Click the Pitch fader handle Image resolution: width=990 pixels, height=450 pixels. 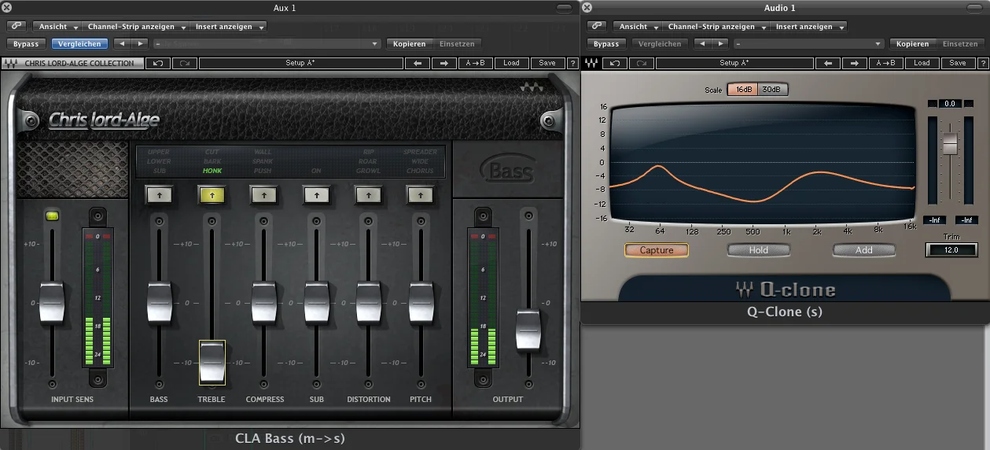(421, 302)
